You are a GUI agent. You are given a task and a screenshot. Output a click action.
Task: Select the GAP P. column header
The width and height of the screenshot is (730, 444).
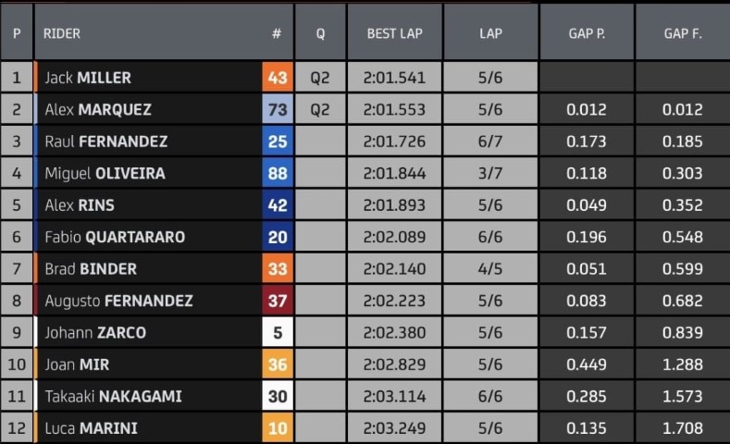pyautogui.click(x=587, y=33)
